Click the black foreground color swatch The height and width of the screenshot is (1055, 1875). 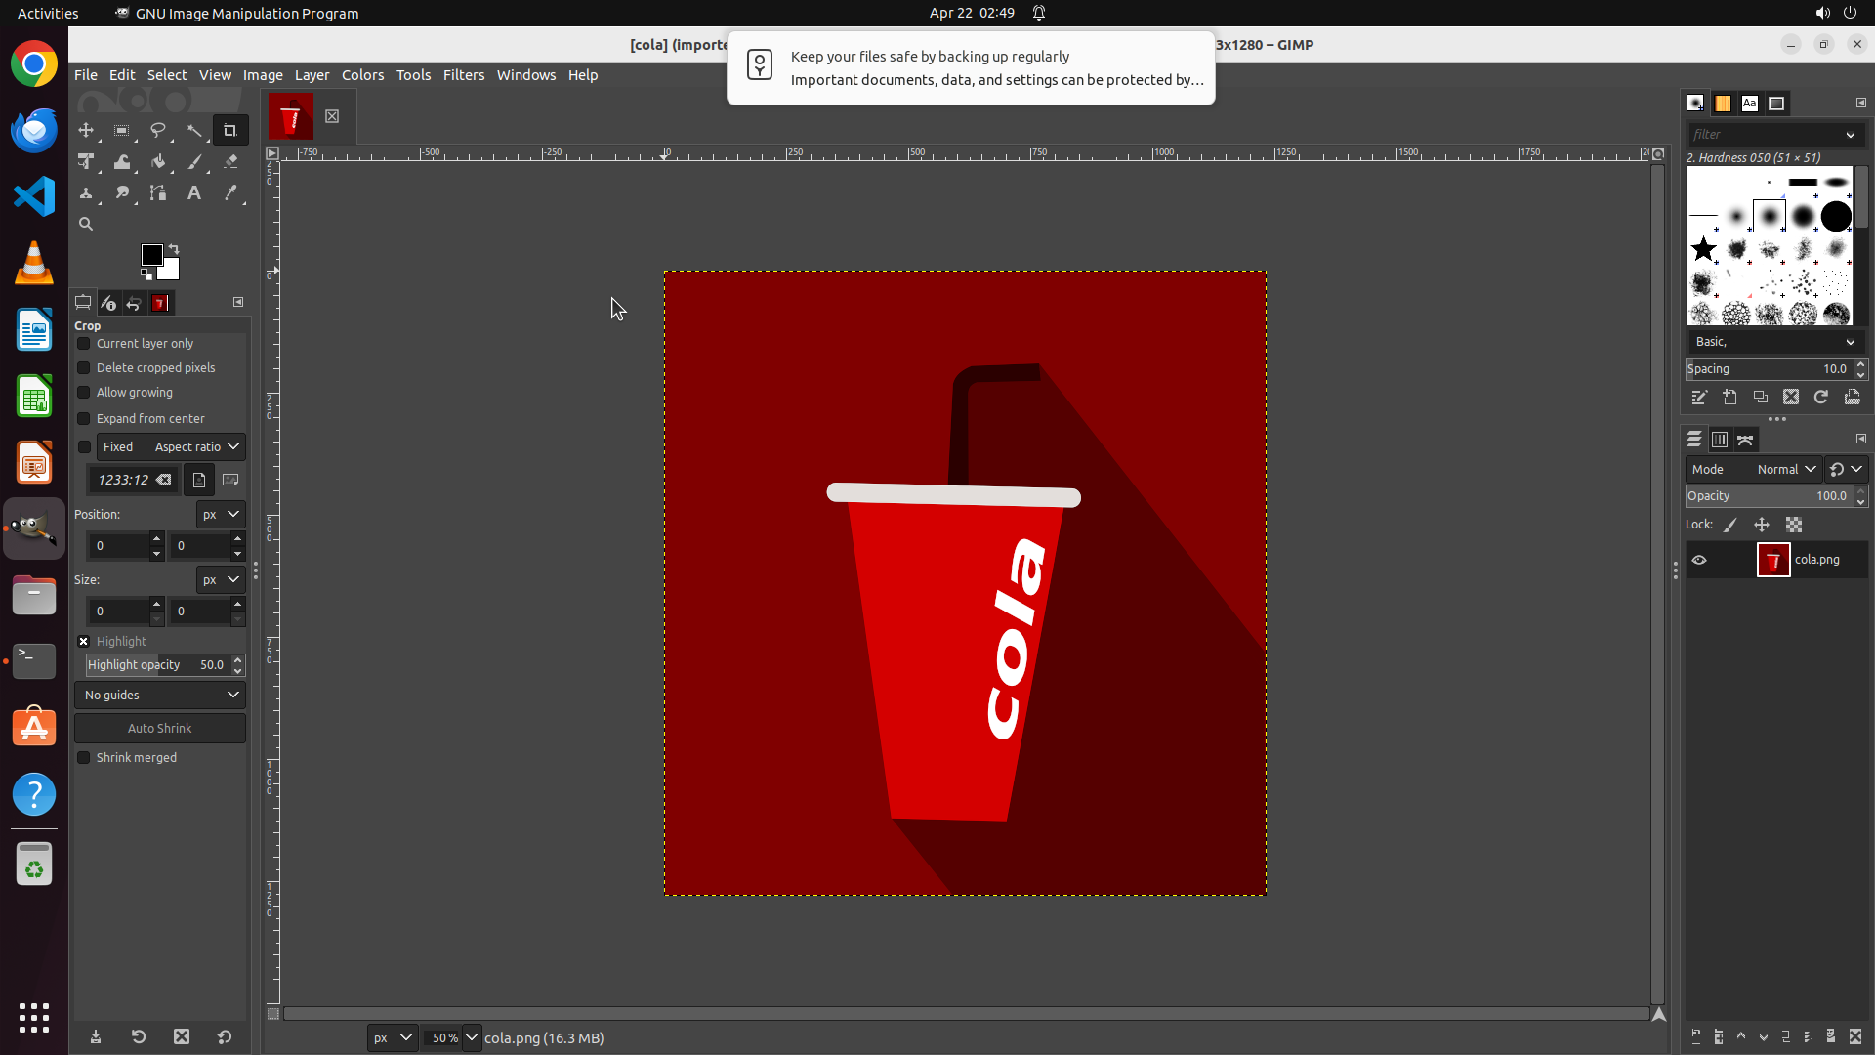tap(151, 255)
